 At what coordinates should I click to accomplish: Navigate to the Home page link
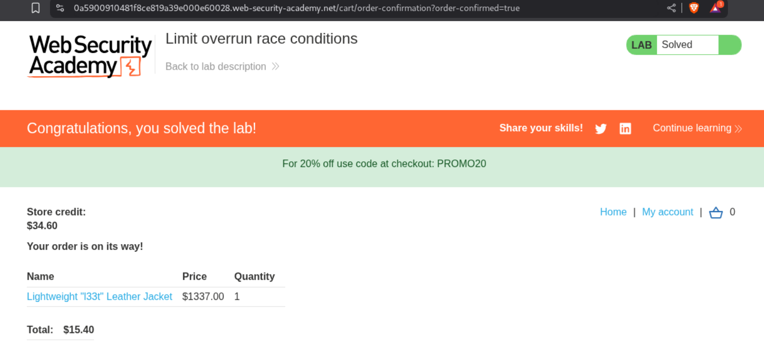click(x=613, y=212)
